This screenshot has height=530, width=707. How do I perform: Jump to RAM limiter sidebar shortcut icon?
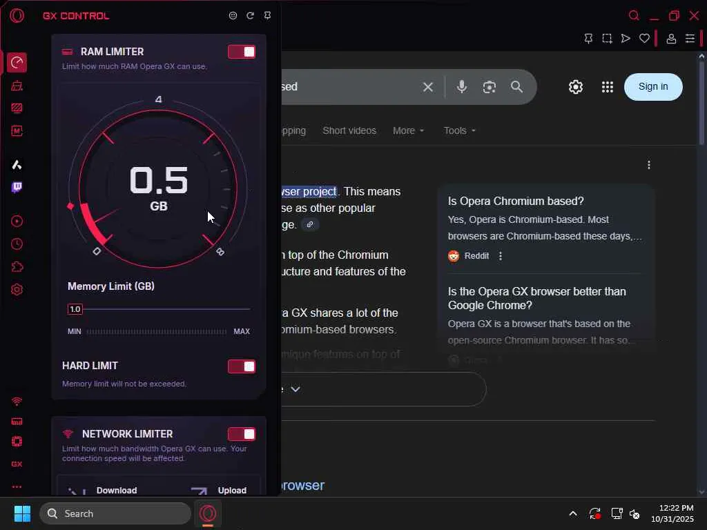[17, 422]
